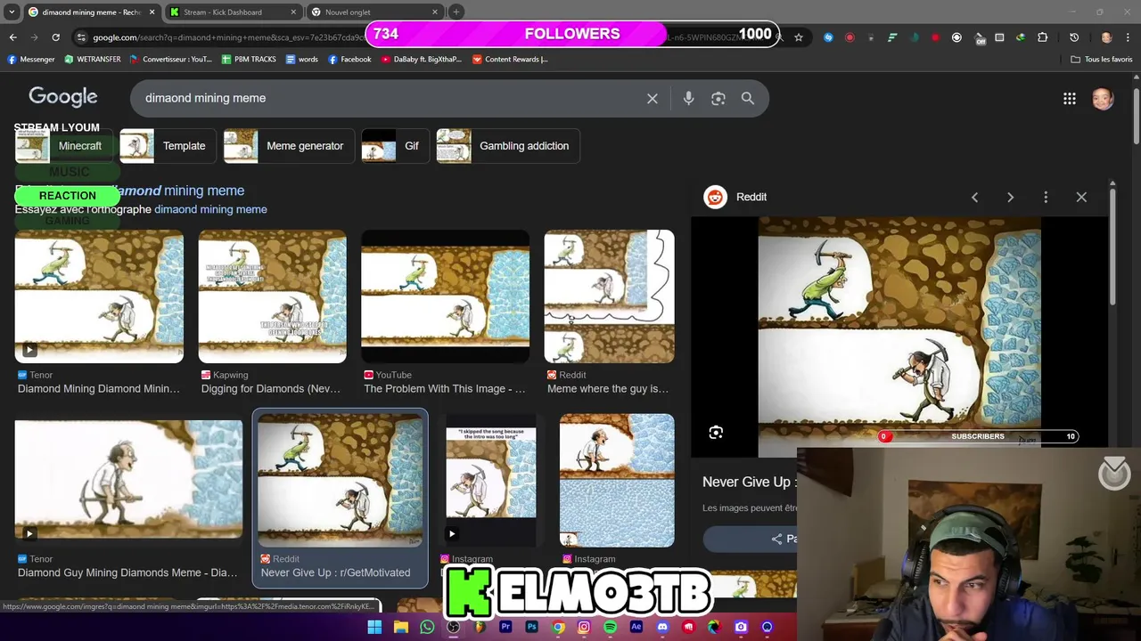Click the page vertical scrollbar

coord(1136,116)
